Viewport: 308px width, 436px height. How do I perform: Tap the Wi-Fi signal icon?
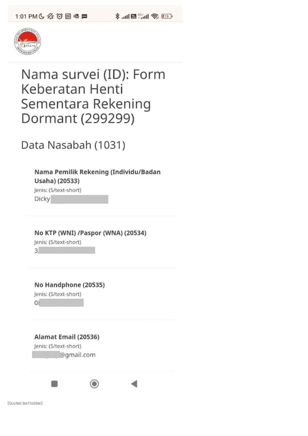155,16
